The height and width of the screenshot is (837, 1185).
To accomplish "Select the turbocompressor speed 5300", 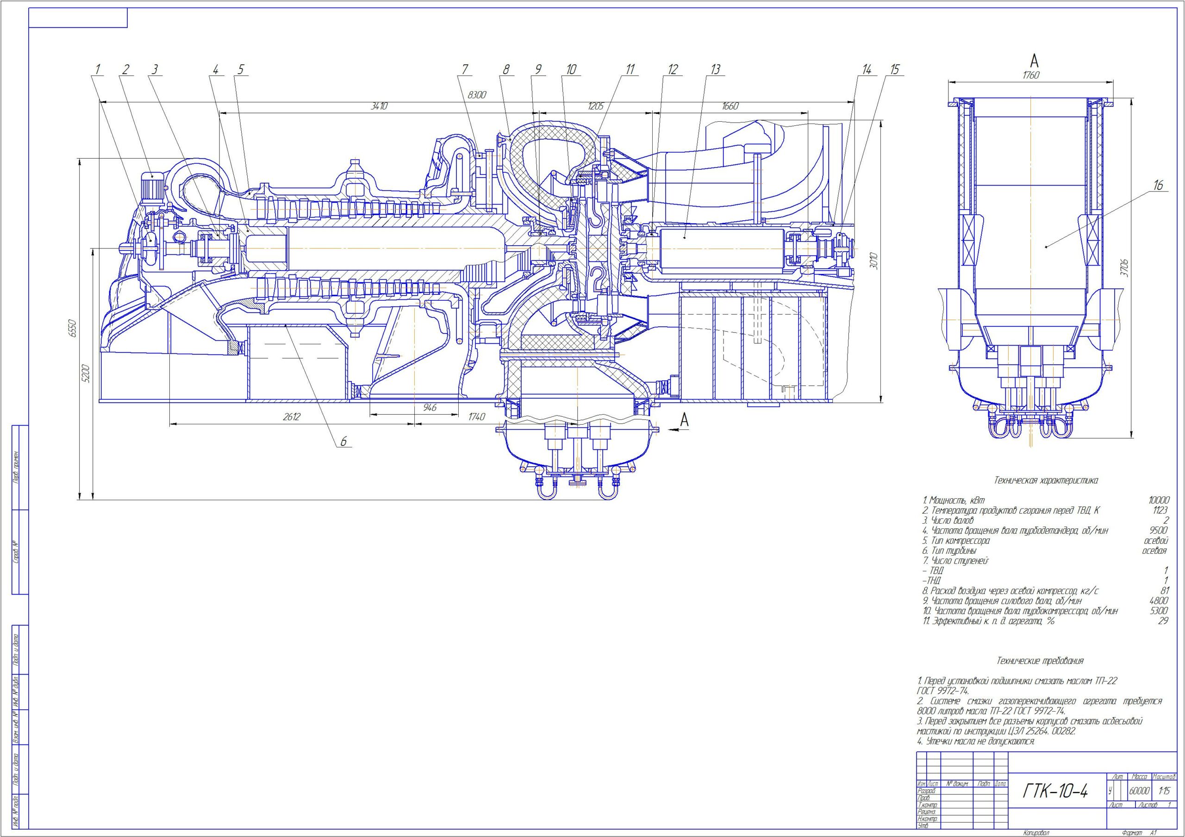I will 1158,612.
